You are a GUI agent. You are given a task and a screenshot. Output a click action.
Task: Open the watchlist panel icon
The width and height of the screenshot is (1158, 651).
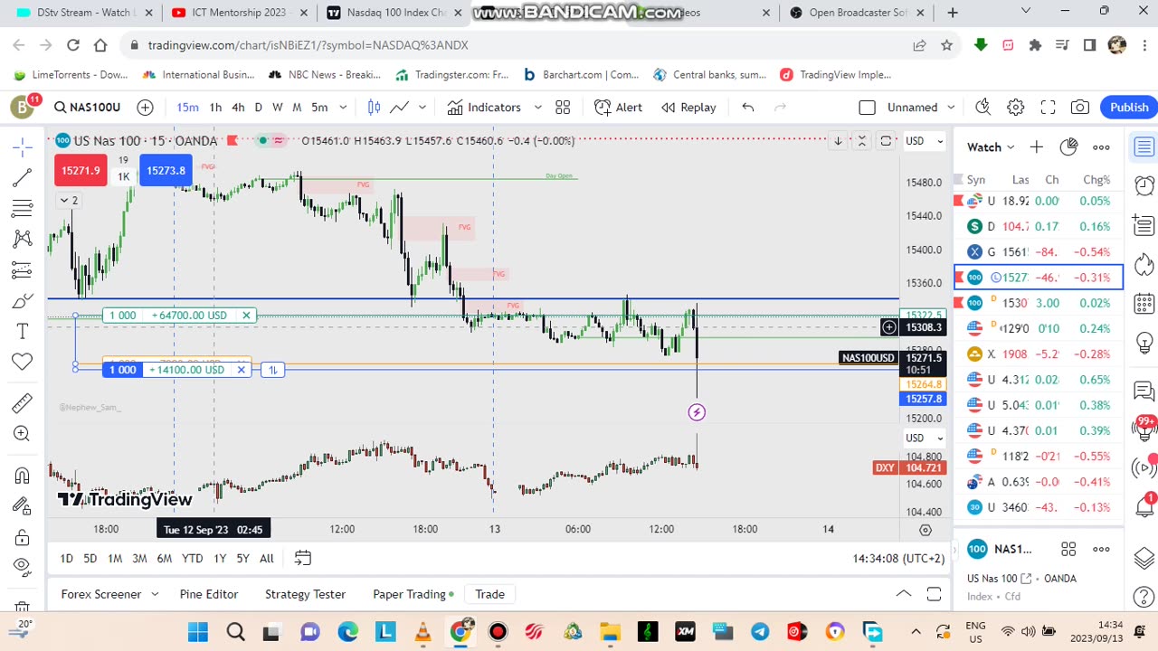click(x=1144, y=146)
